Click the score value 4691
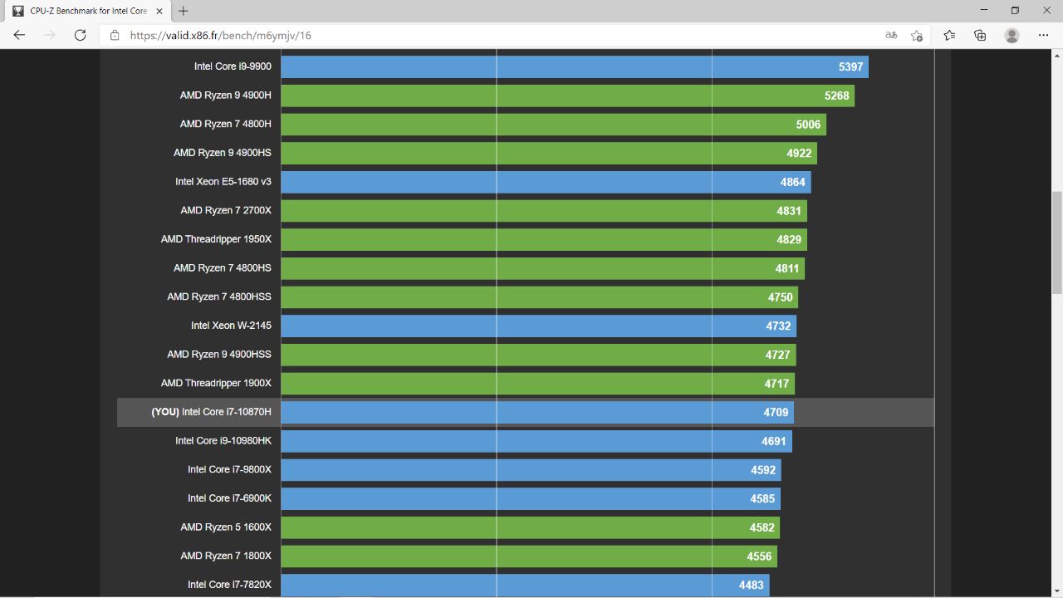The image size is (1063, 598). (774, 441)
